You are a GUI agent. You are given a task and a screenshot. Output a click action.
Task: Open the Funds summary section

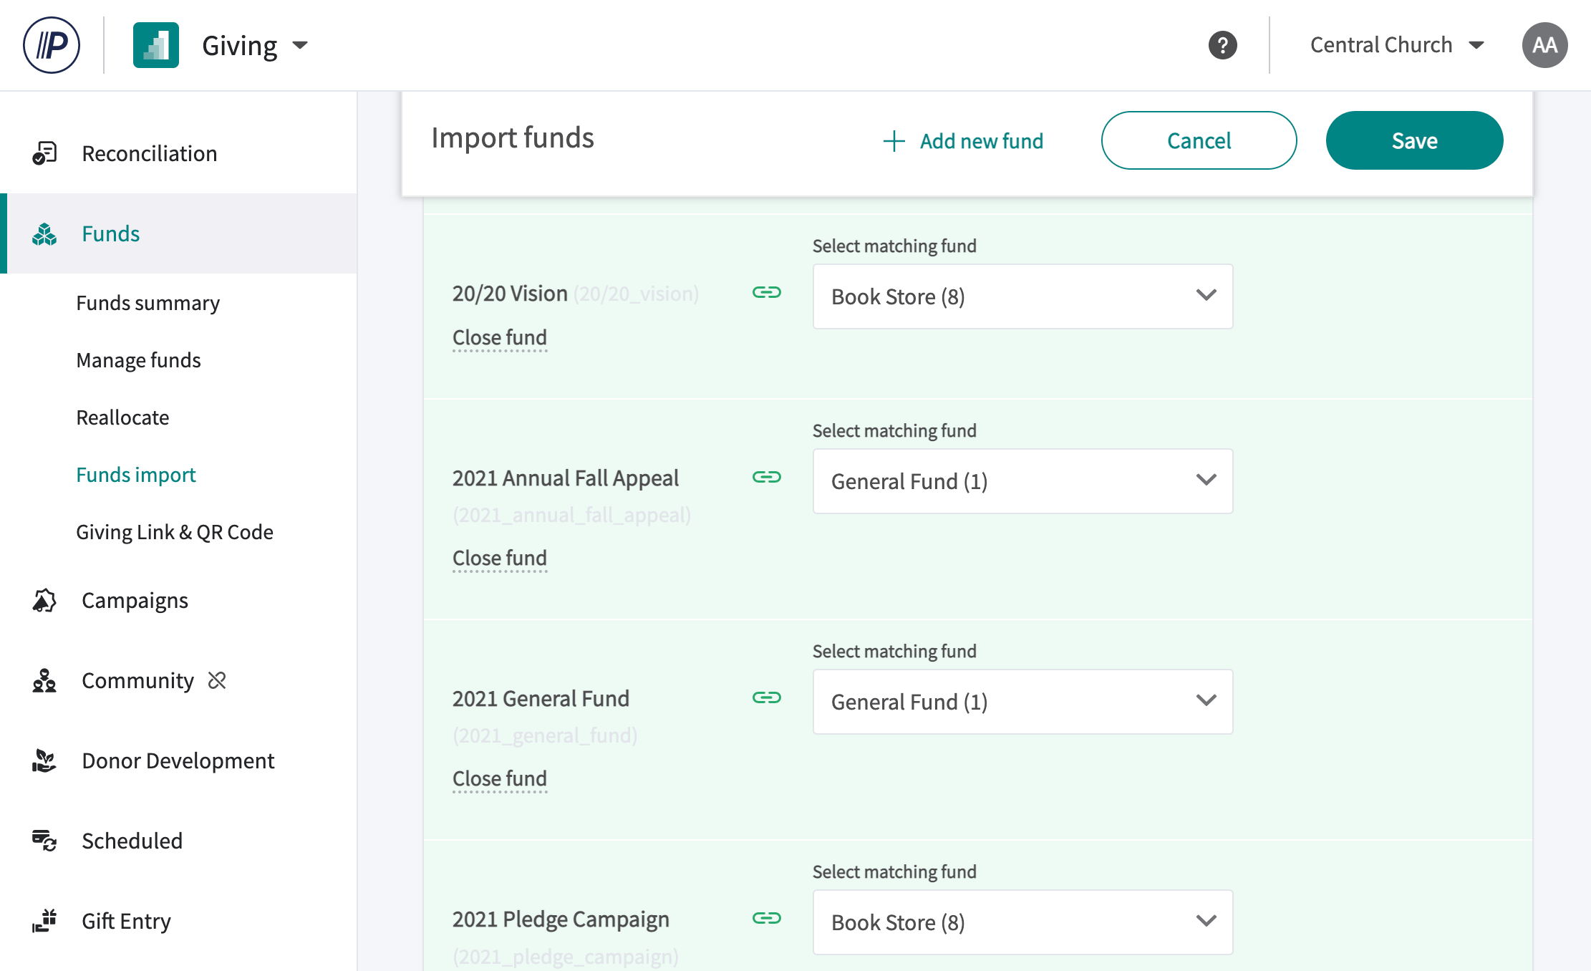coord(148,303)
